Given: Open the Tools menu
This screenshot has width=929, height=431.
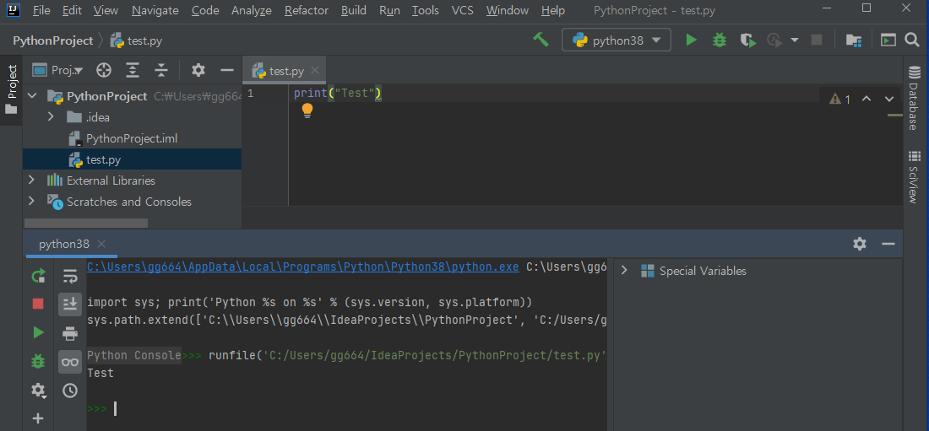Looking at the screenshot, I should click(x=426, y=10).
